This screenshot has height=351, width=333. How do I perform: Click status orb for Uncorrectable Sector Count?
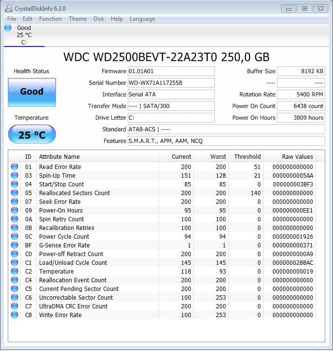pyautogui.click(x=15, y=298)
